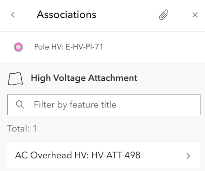This screenshot has height=171, width=205.
Task: Show attachments using paperclip button
Action: point(164,15)
